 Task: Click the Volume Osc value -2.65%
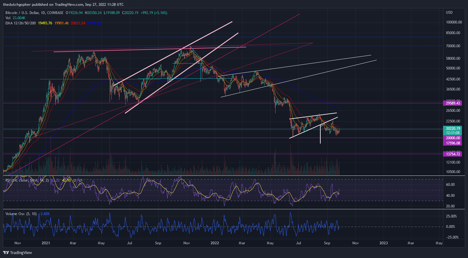point(45,214)
